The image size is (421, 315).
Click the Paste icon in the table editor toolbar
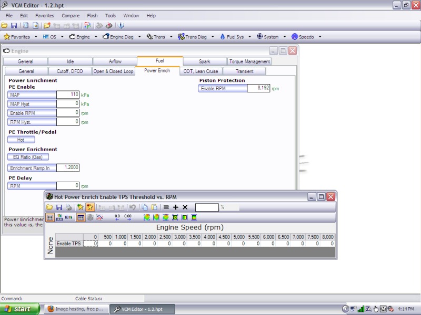(153, 207)
